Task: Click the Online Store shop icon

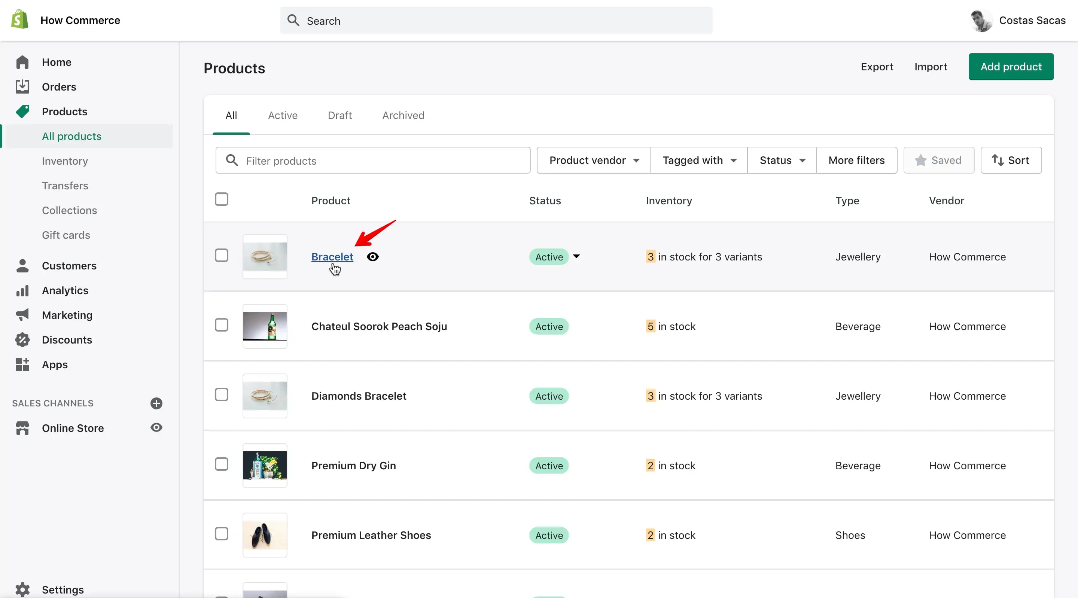Action: (22, 428)
